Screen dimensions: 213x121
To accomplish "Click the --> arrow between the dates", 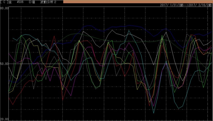I will [186, 5].
